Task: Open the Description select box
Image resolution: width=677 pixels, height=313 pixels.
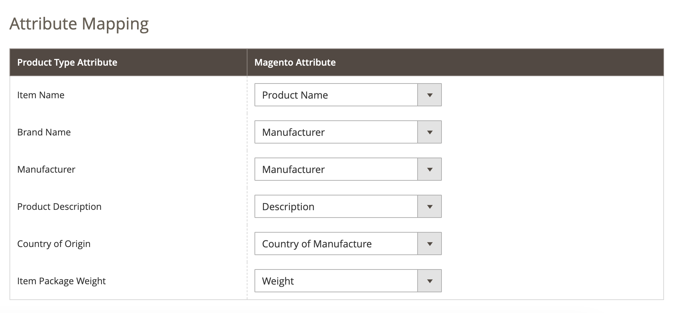Action: click(336, 206)
